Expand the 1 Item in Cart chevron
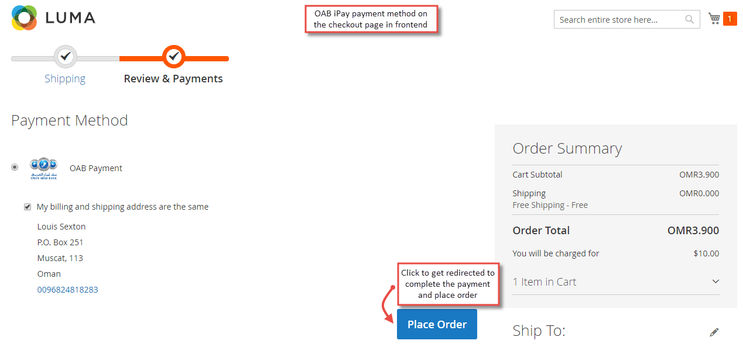 click(715, 282)
